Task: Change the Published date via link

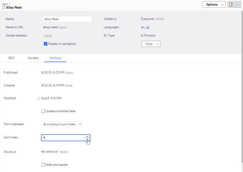Action: (x=69, y=73)
